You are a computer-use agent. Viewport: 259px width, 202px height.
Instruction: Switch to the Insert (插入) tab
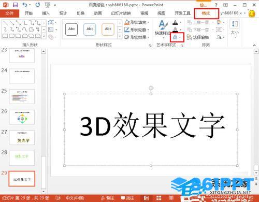[46, 13]
